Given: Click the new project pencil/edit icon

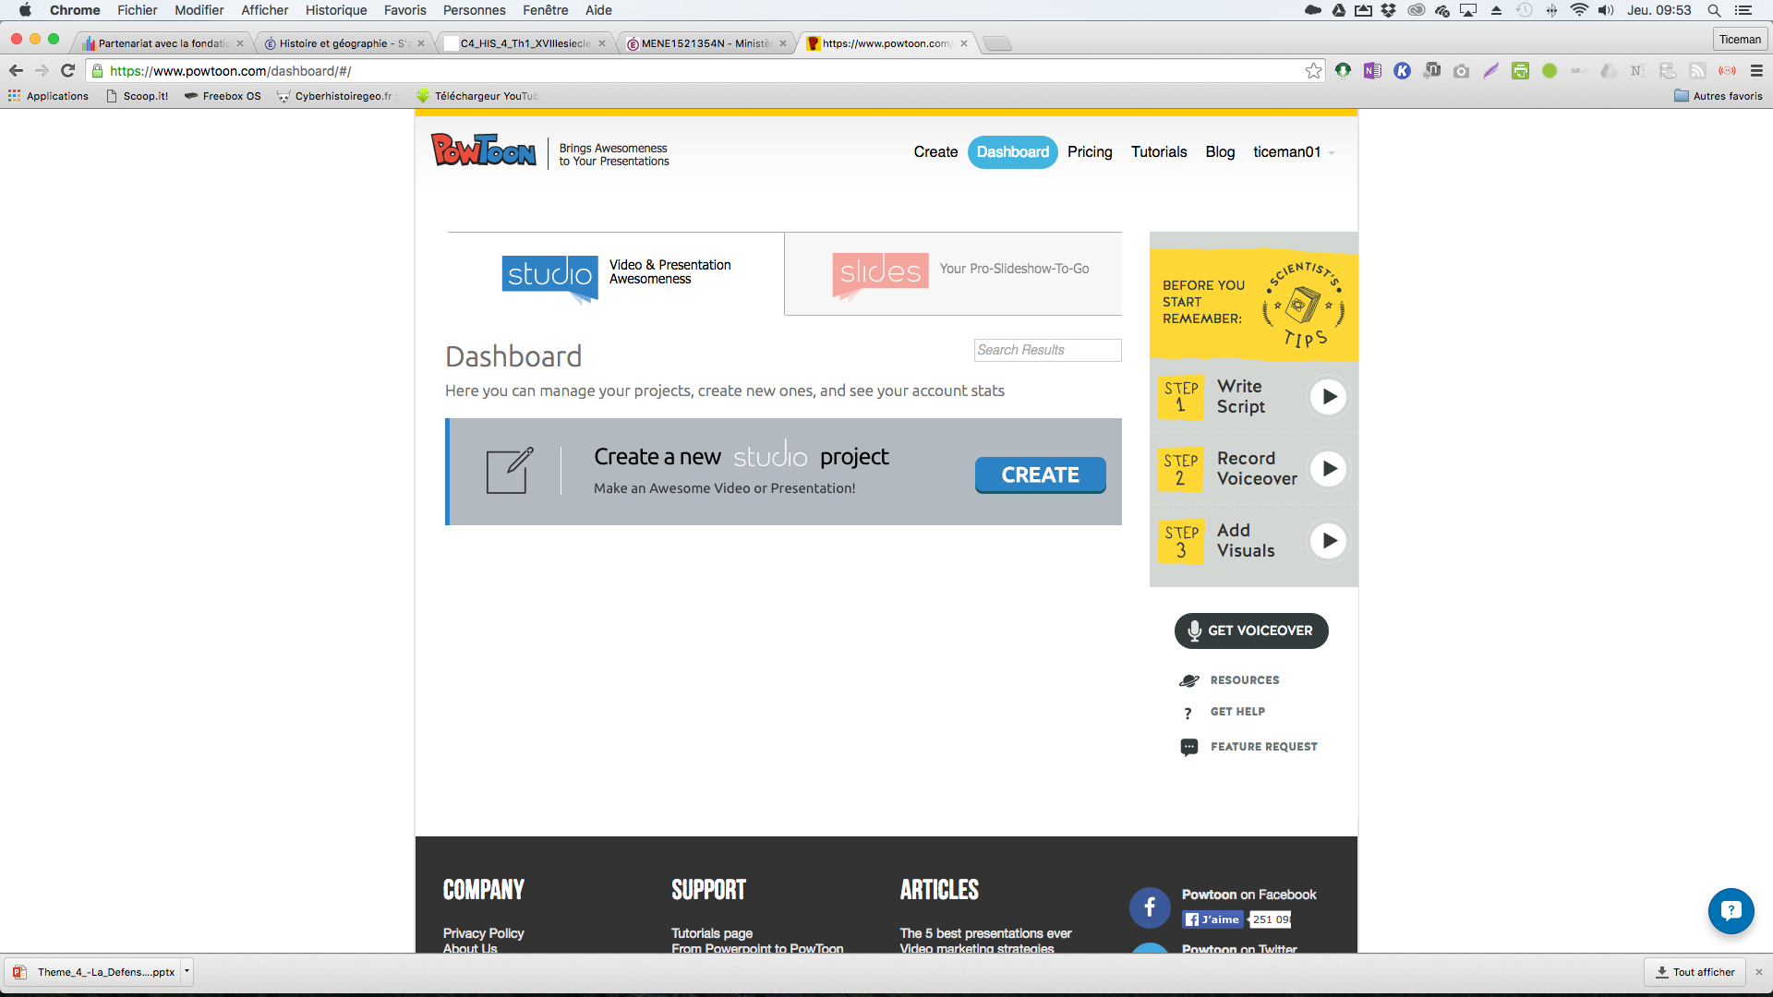Looking at the screenshot, I should [x=508, y=469].
